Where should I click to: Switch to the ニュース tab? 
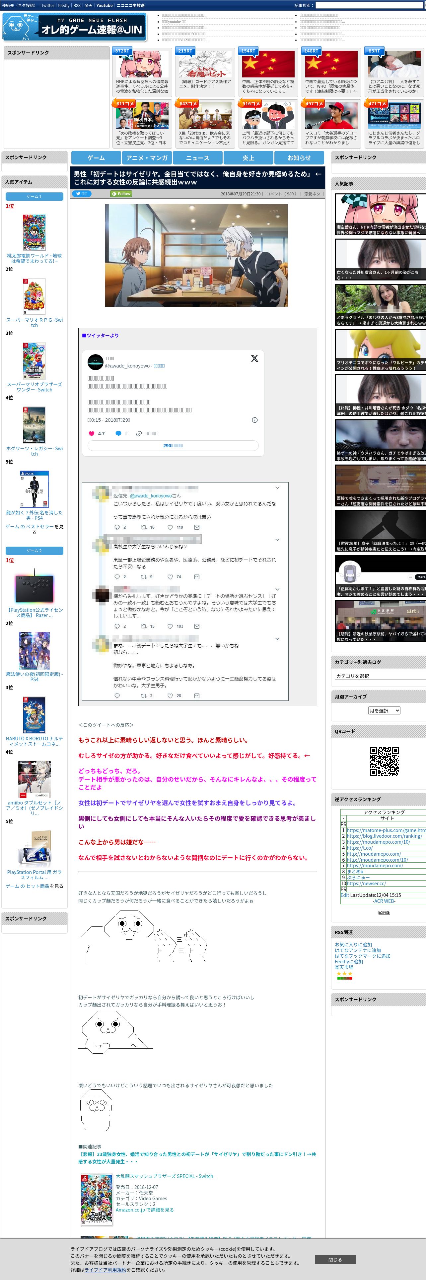click(x=197, y=158)
